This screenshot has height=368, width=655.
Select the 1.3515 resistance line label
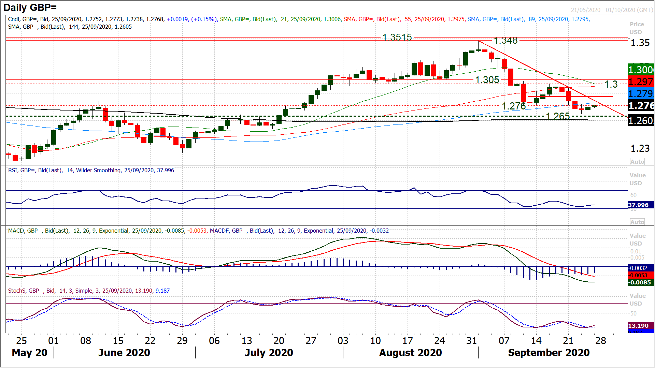click(x=397, y=37)
